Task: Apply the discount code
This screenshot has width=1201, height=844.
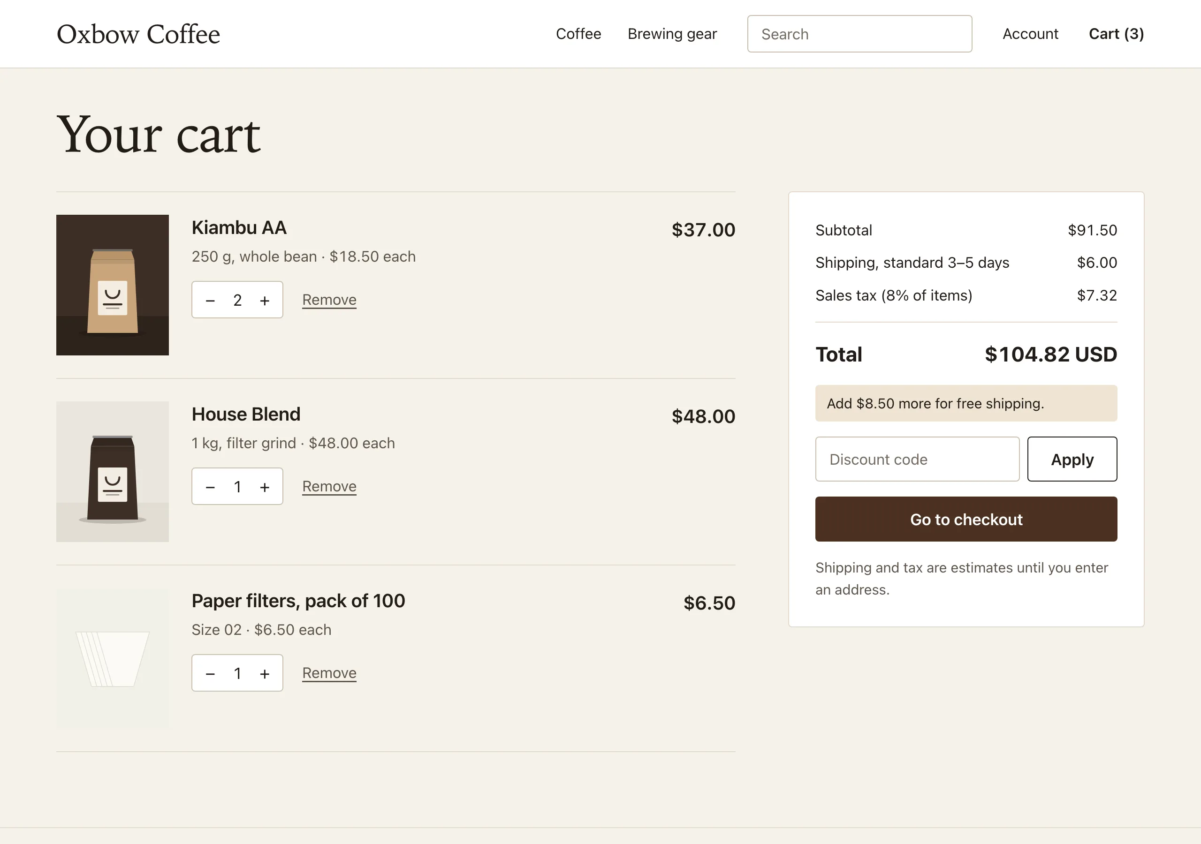Action: (x=1072, y=459)
